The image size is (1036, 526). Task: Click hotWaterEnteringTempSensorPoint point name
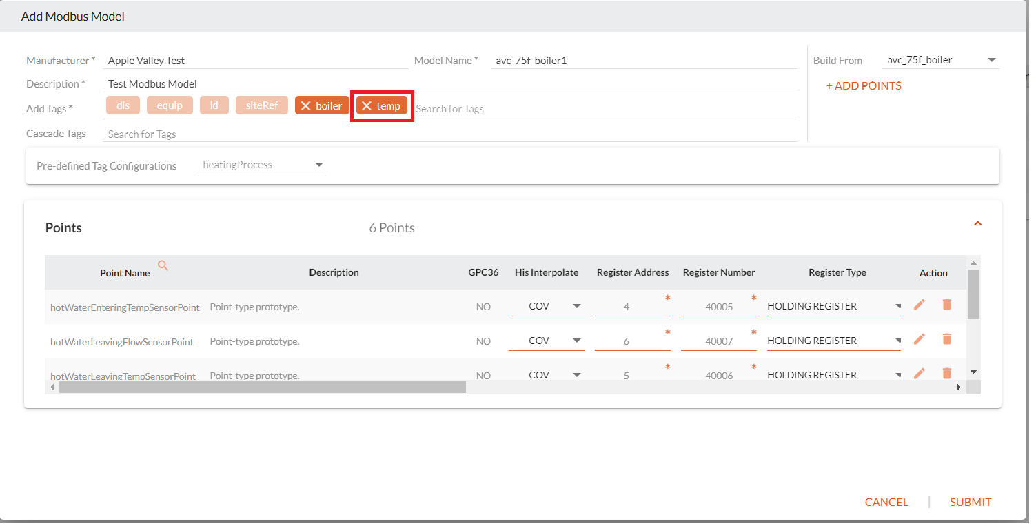tap(125, 307)
